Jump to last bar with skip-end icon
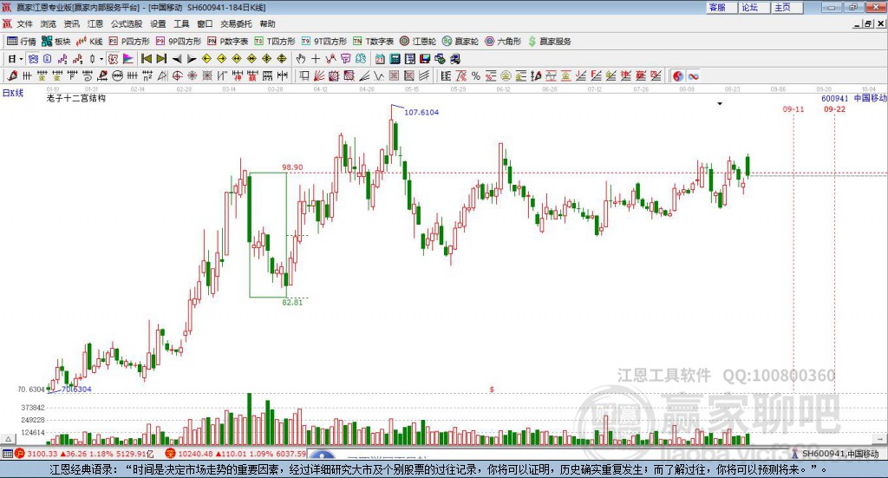The height and width of the screenshot is (478, 888). [x=161, y=59]
